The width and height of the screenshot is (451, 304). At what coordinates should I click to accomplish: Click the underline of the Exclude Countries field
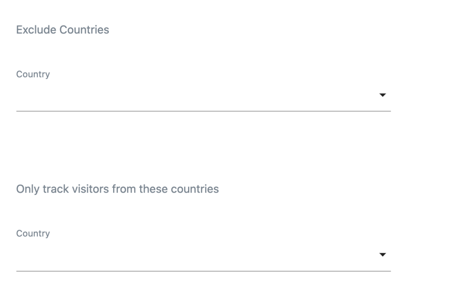point(203,111)
